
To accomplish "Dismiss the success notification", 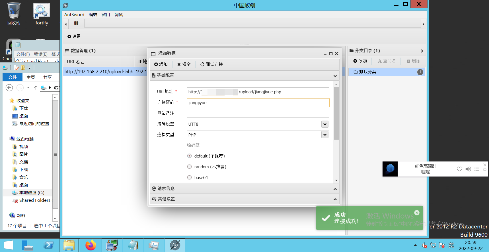I will (417, 213).
